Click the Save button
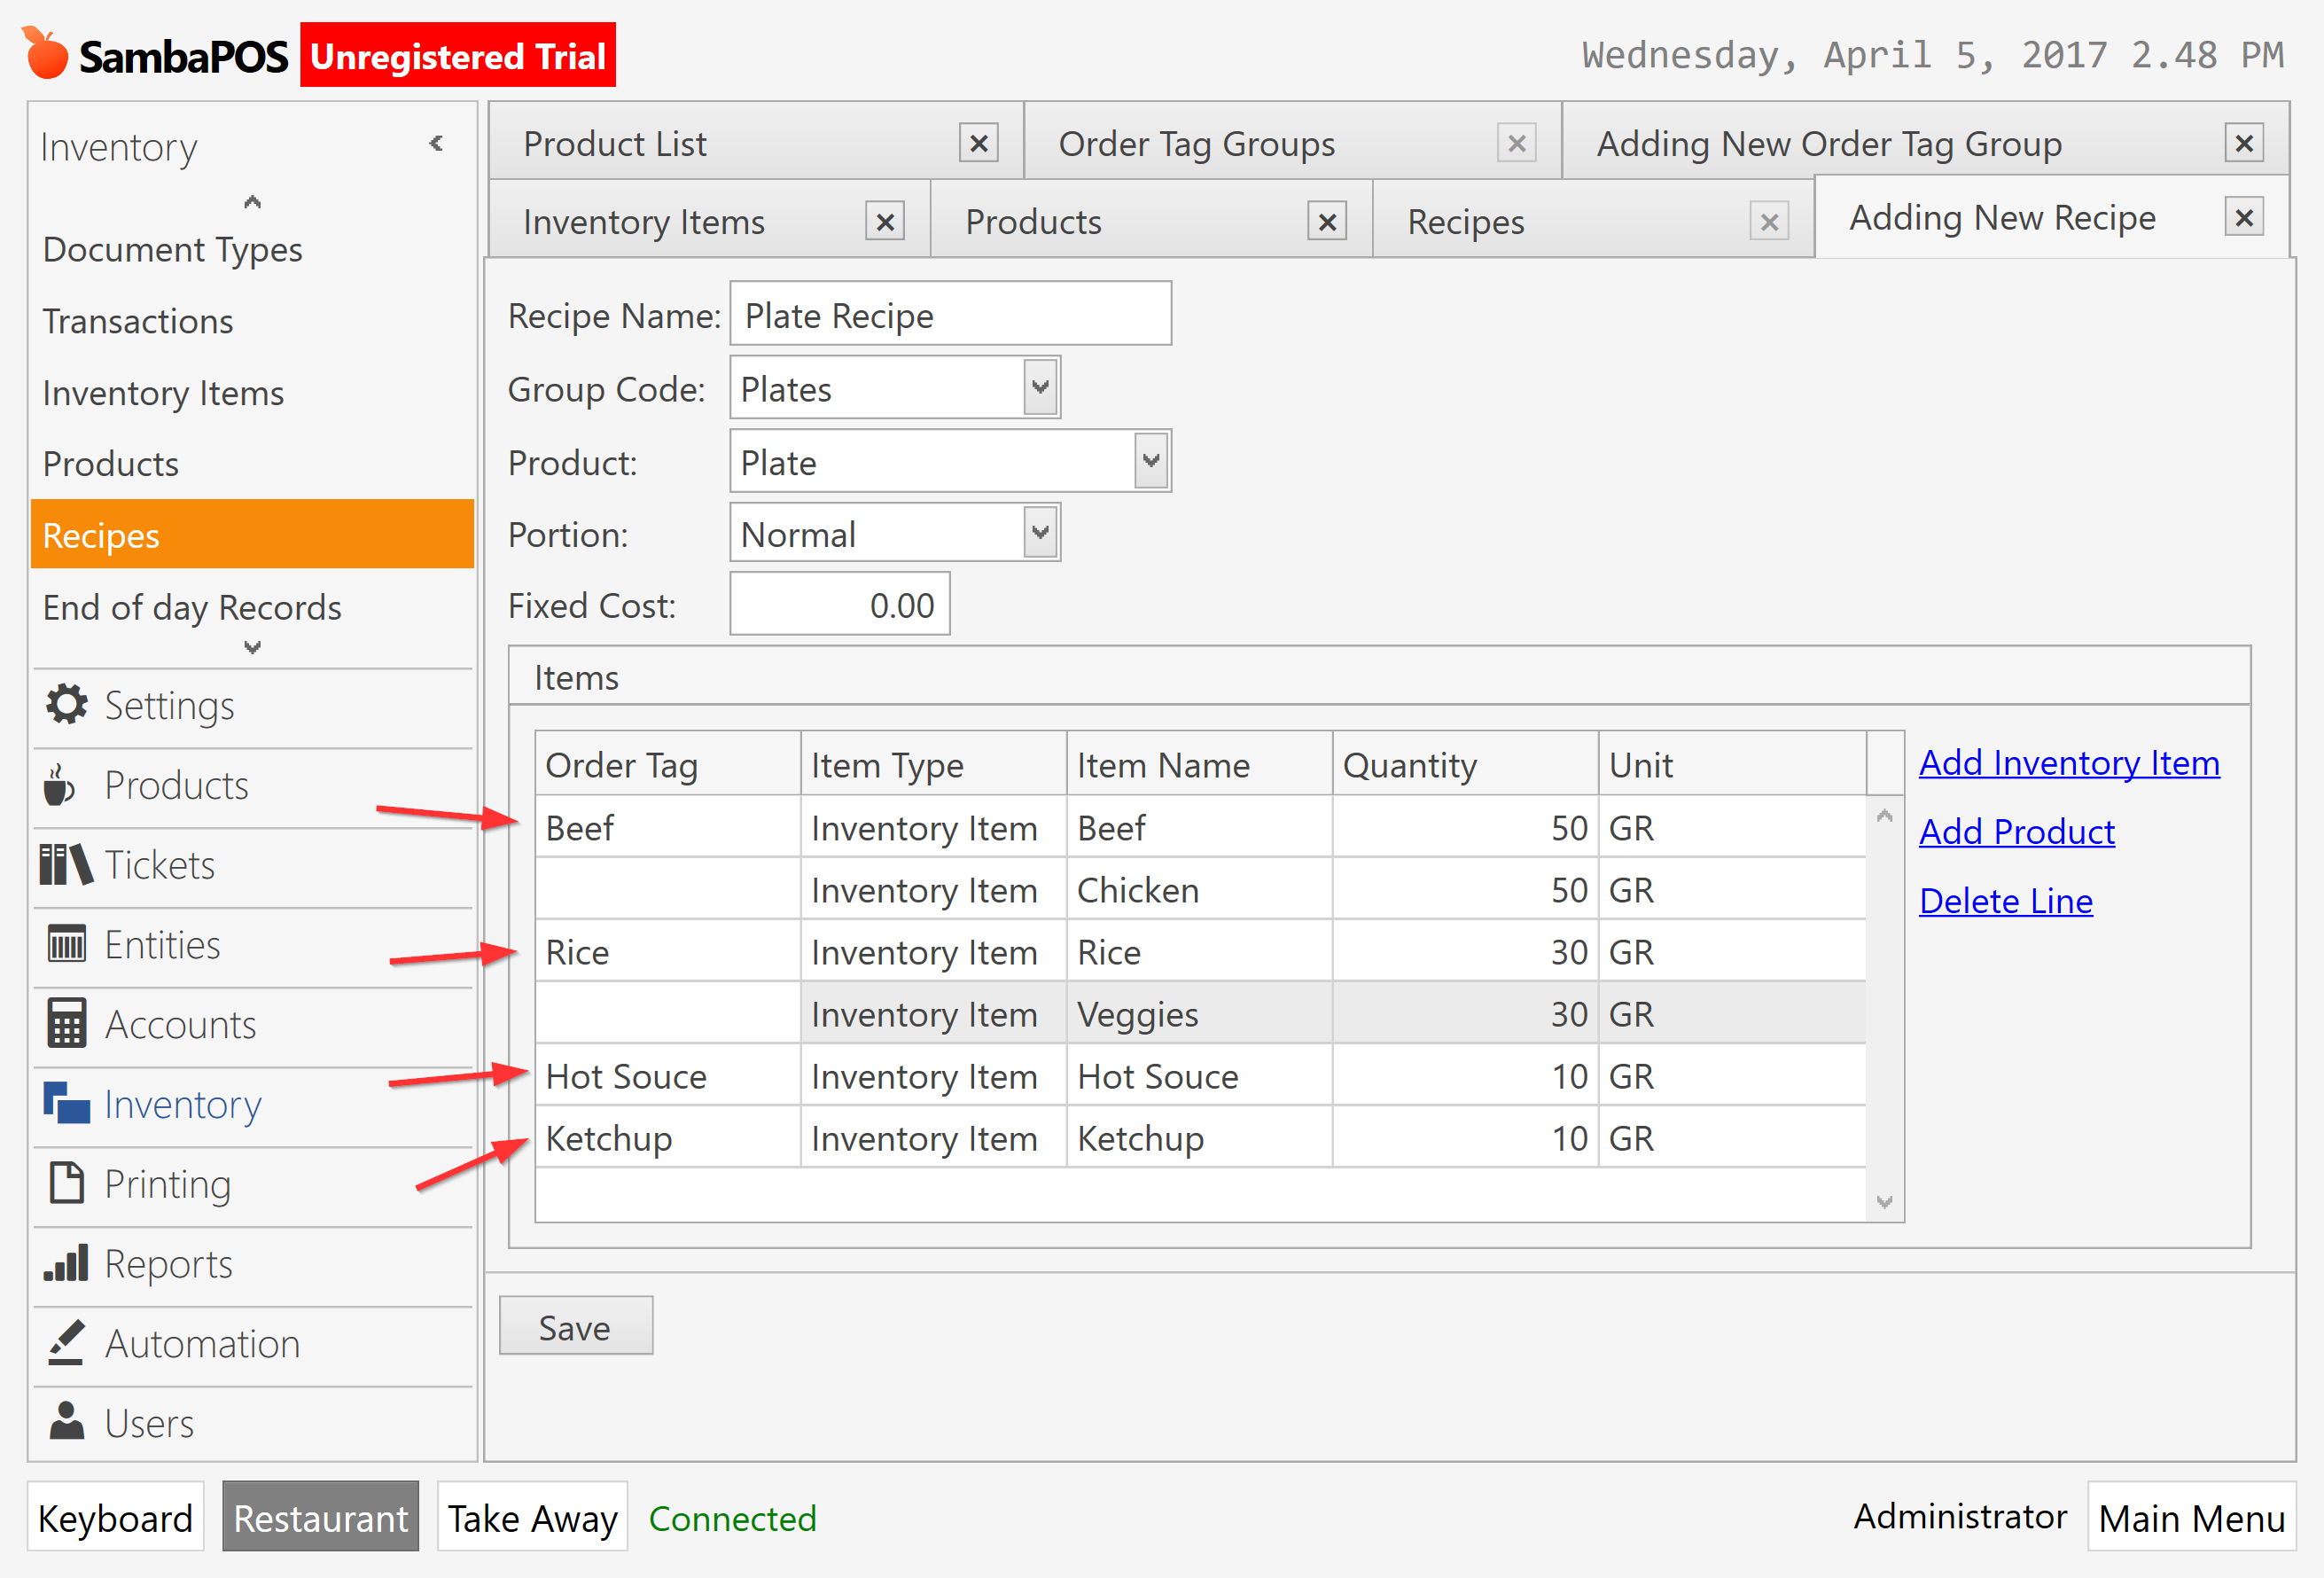Screen dimensions: 2324x1578 coord(576,1325)
